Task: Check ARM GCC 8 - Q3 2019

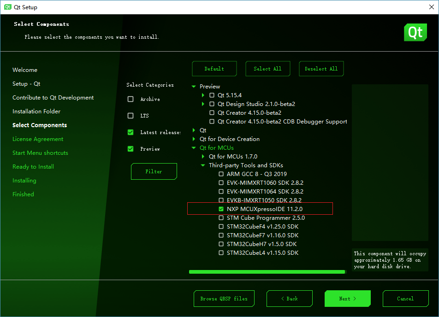Action: 221,174
